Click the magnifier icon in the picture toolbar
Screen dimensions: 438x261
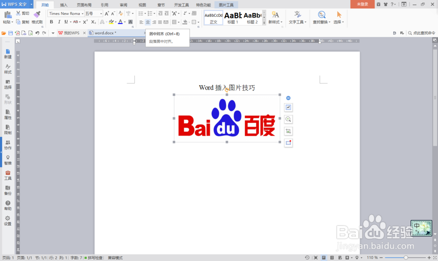coord(288,119)
